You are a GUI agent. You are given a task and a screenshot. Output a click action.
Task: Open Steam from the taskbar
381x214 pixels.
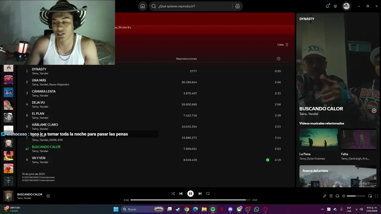point(178,209)
